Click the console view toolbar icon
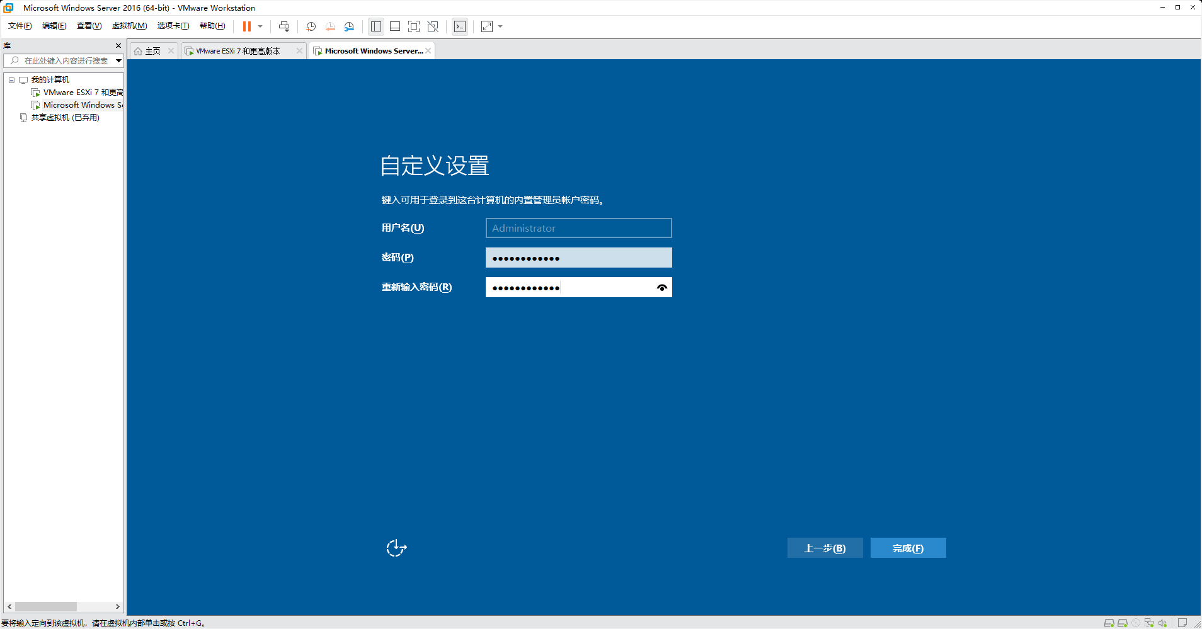This screenshot has height=629, width=1202. (460, 26)
